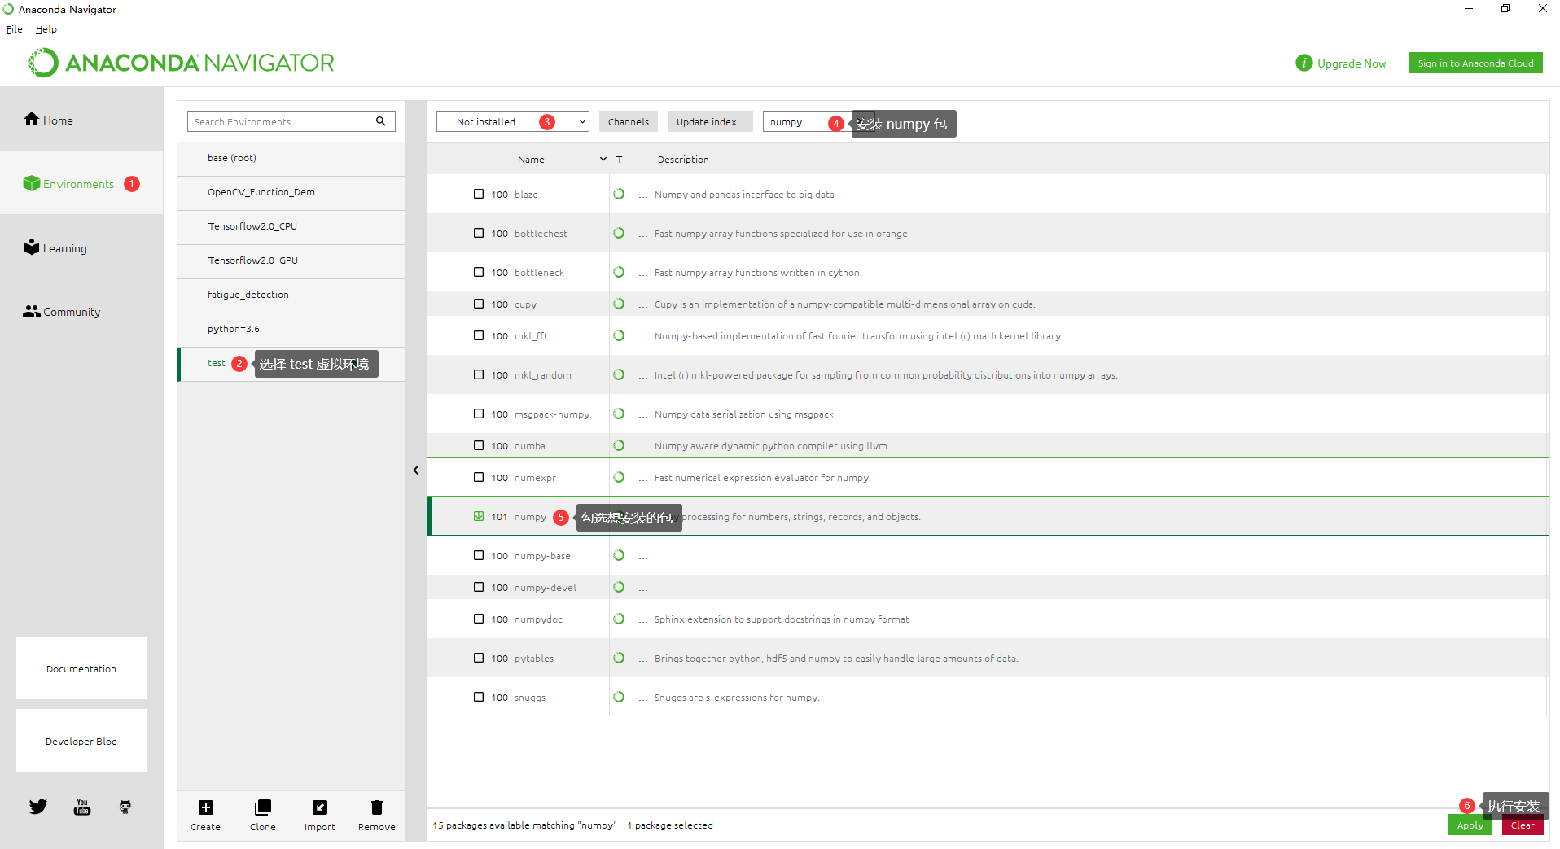Select the fatigue_detection environment

(291, 295)
